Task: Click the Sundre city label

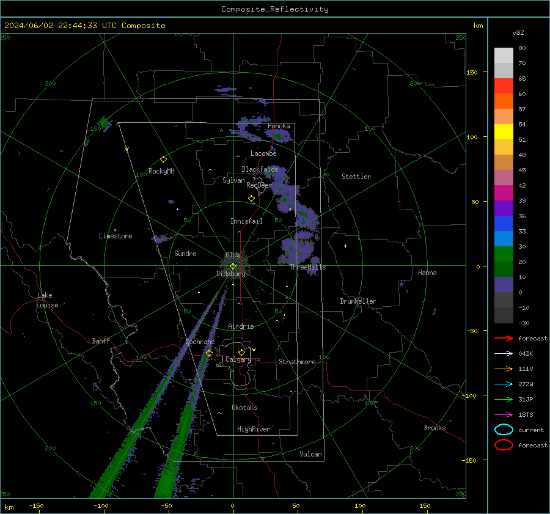Action: coord(185,253)
